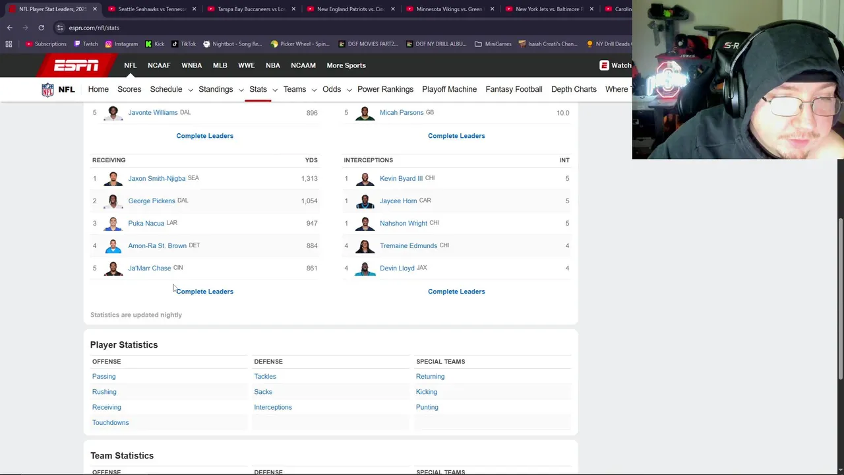Open Punting special teams statistics

[427, 407]
